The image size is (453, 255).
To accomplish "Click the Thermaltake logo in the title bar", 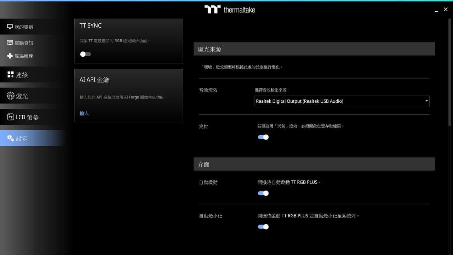I will pos(230,10).
